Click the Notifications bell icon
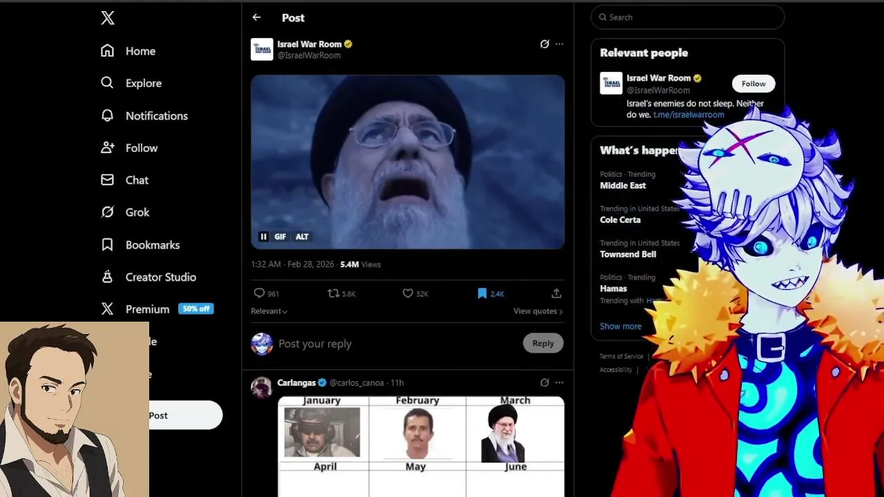 point(107,115)
